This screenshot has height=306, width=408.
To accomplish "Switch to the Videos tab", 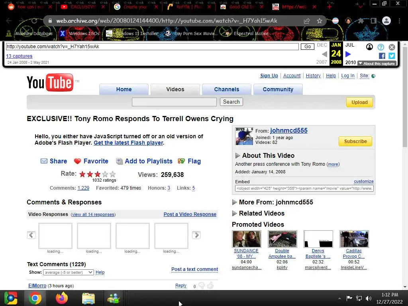I will point(175,89).
